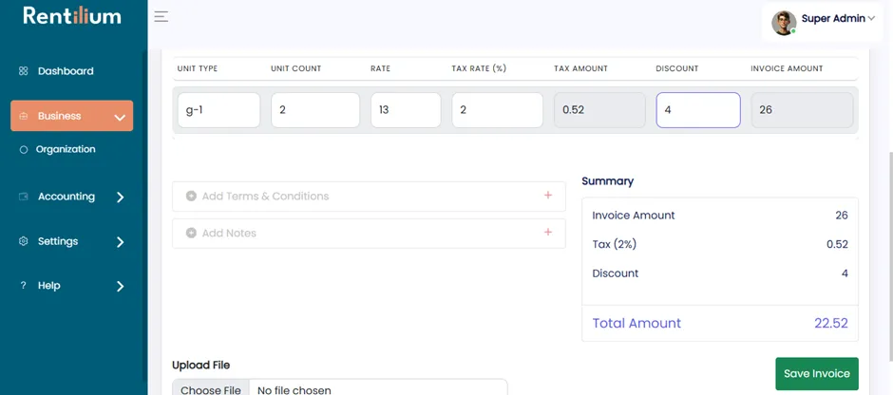The image size is (893, 395).
Task: Open the Accounting menu item
Action: [66, 197]
